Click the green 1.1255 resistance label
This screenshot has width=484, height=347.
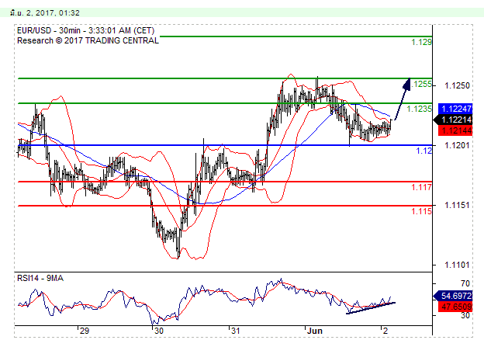pyautogui.click(x=422, y=84)
